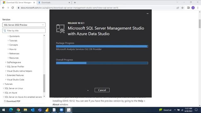The width and height of the screenshot is (201, 113).
Task: Expand the Tutorials subsection under SSMS
Action: 8,40
